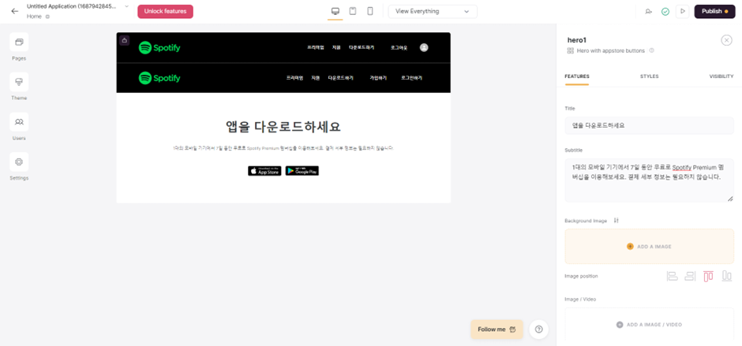Screen dimensions: 742x346
Task: Click Spotify logo in the 가입하기 header
Action: (159, 78)
